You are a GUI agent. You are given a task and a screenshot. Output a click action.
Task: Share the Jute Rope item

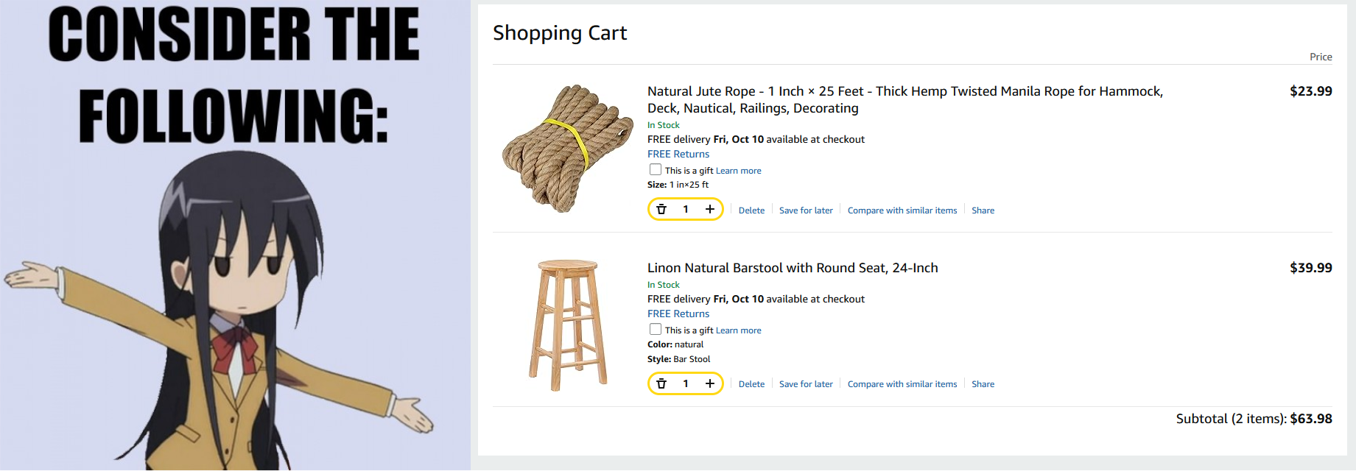[983, 210]
